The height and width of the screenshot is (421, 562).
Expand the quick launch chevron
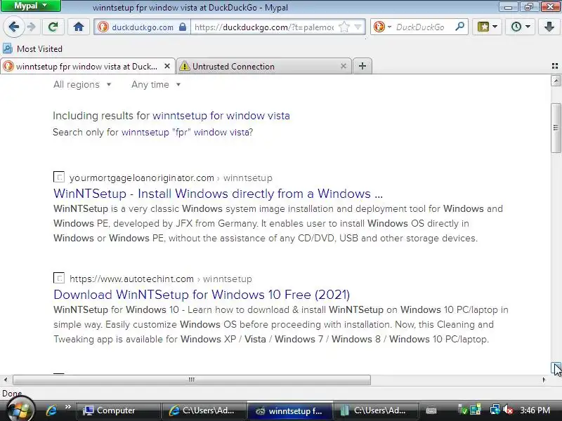click(67, 407)
